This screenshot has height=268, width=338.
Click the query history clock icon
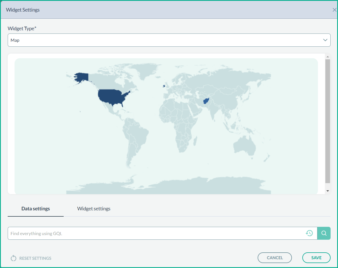pos(309,233)
